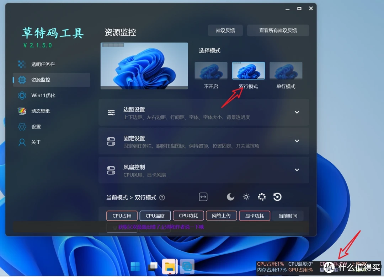
Task: Select the 单行模式 mode preview thumbnail
Action: pyautogui.click(x=286, y=70)
